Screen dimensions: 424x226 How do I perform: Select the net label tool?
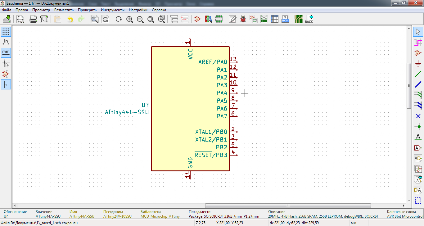[x=418, y=137]
